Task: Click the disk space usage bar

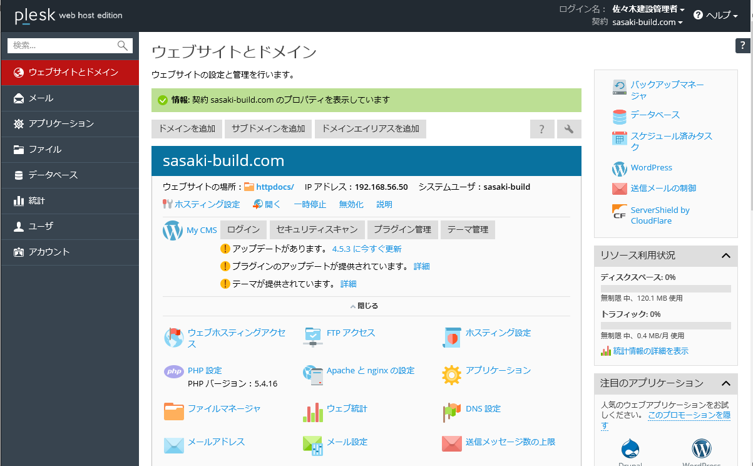Action: (x=665, y=288)
